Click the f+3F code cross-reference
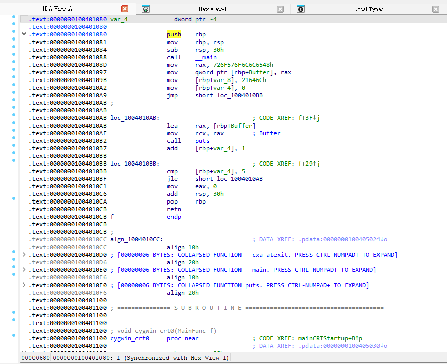The image size is (447, 364). click(x=306, y=118)
